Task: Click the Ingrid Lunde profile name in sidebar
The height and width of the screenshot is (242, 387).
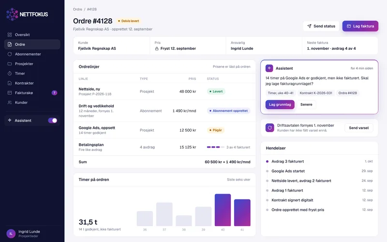Action: pyautogui.click(x=29, y=232)
